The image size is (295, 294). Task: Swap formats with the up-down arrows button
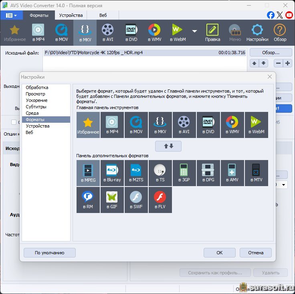(x=168, y=146)
